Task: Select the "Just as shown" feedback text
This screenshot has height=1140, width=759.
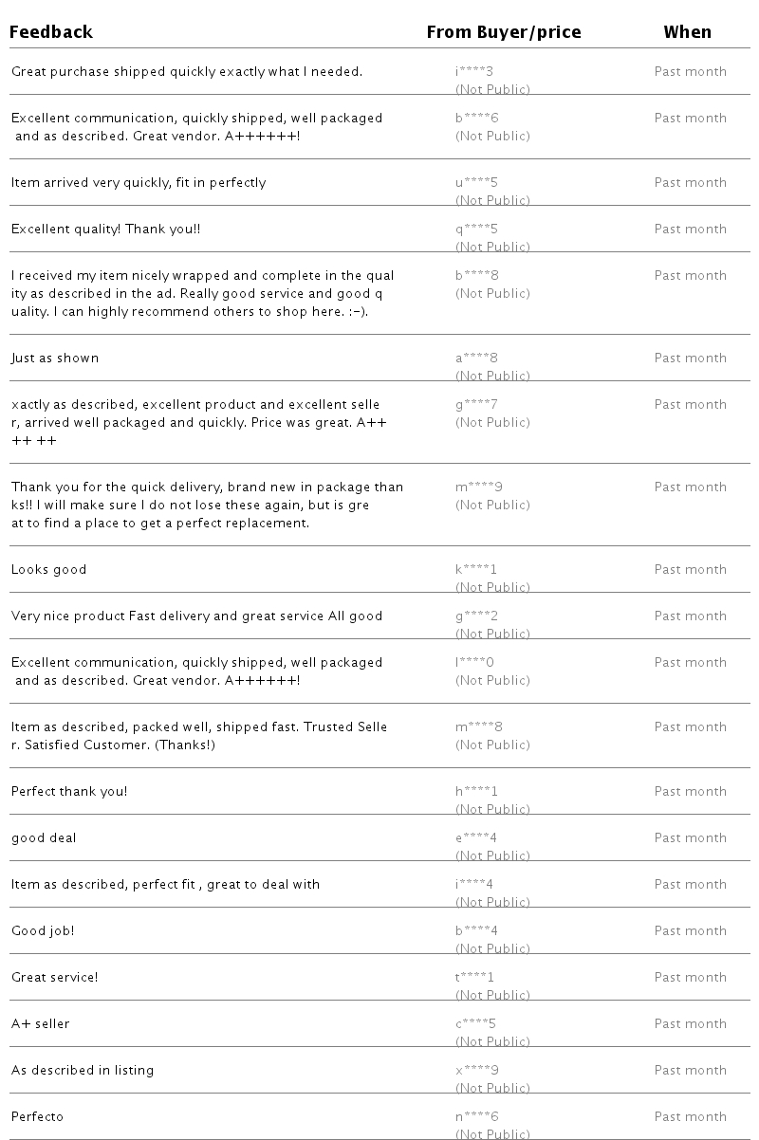Action: (55, 359)
